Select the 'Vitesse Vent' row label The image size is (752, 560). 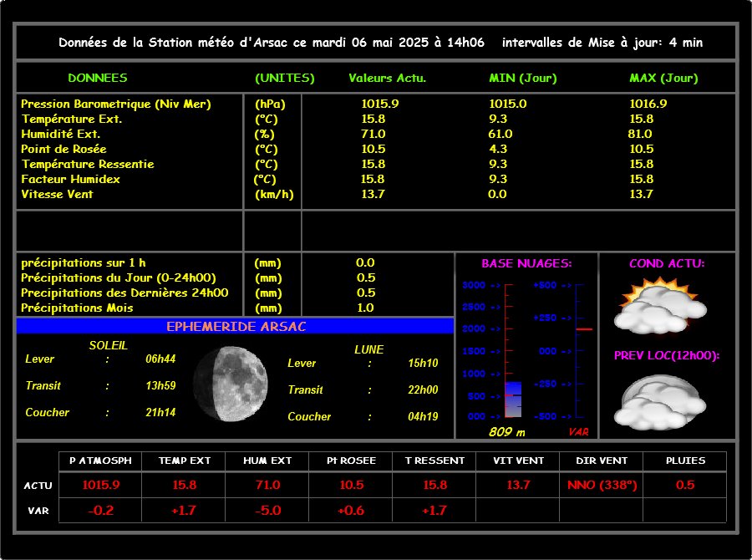point(57,194)
